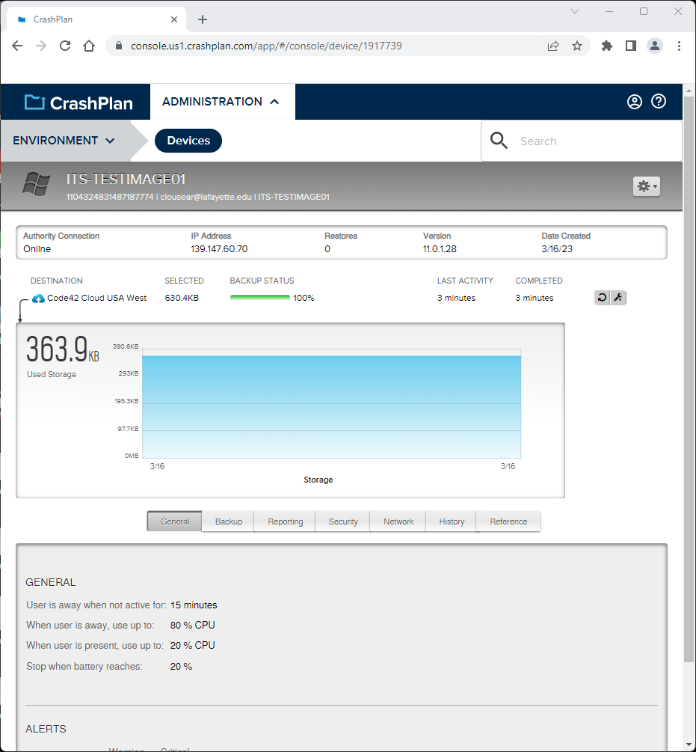Click the CrashPlan logo

[78, 103]
